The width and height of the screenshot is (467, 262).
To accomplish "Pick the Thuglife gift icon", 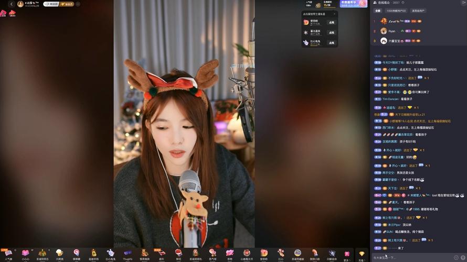I will (x=128, y=254).
